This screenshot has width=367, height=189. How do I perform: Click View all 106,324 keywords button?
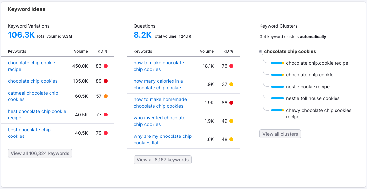[40, 153]
